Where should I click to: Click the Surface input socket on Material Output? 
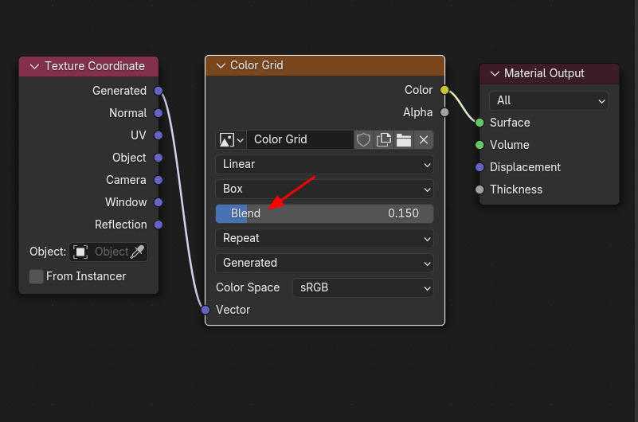click(x=479, y=123)
